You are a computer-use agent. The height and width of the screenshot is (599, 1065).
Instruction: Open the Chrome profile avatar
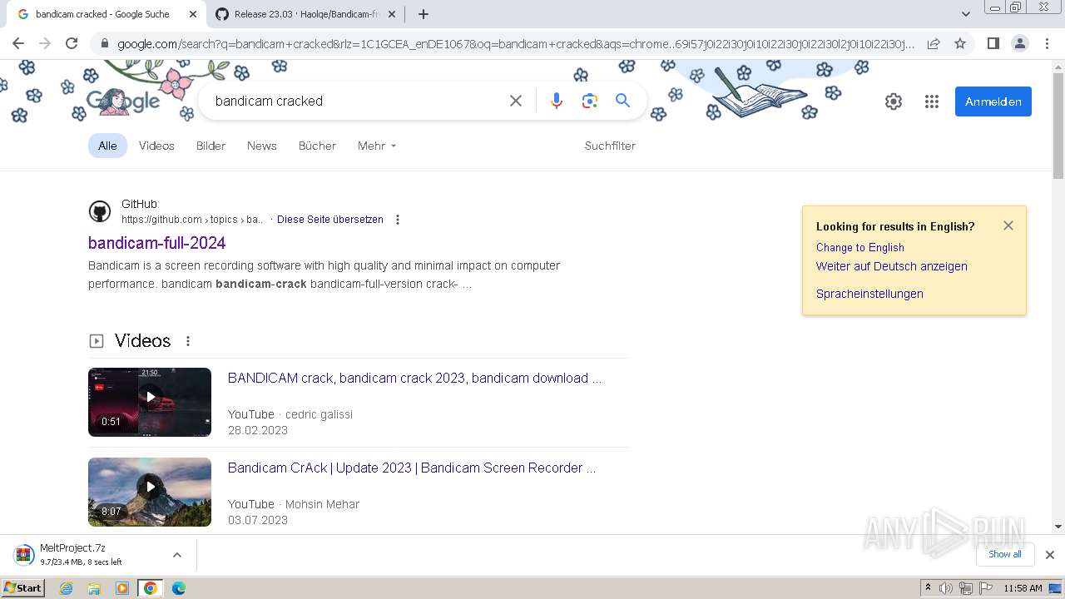[x=1019, y=43]
